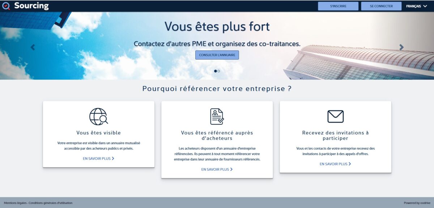Open Conditions générales d'utilisation footer link

pyautogui.click(x=51, y=203)
